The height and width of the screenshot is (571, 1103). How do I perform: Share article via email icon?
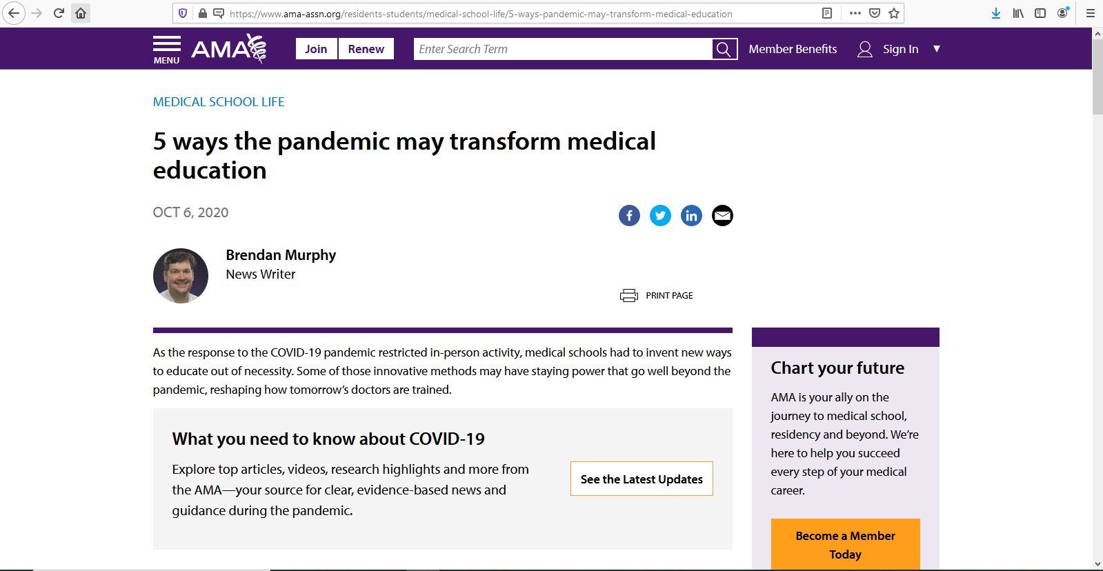point(722,216)
